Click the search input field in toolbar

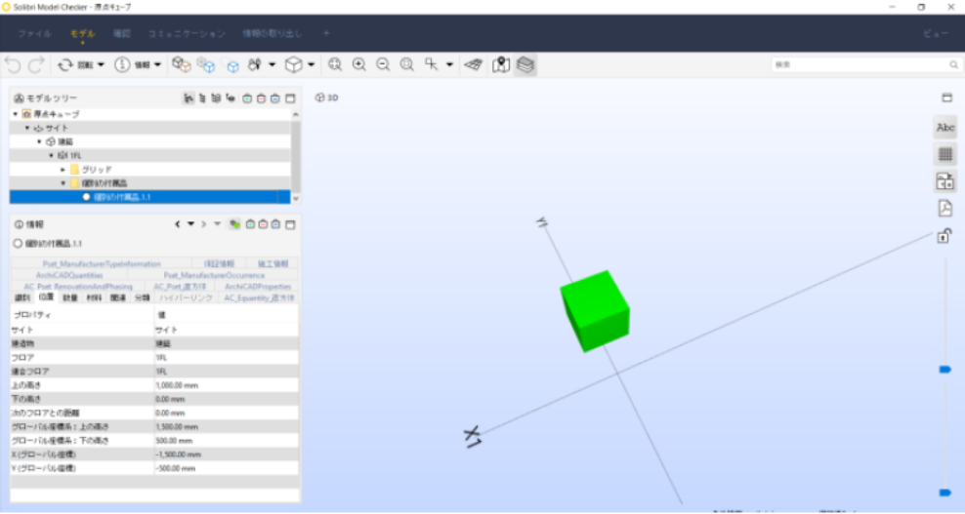pos(866,64)
